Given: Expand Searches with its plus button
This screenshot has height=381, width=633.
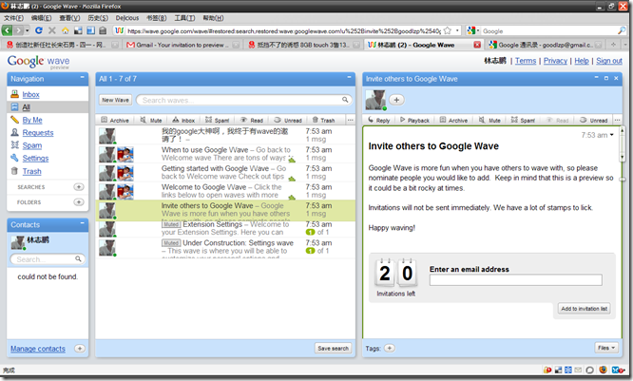Looking at the screenshot, I should (x=79, y=187).
